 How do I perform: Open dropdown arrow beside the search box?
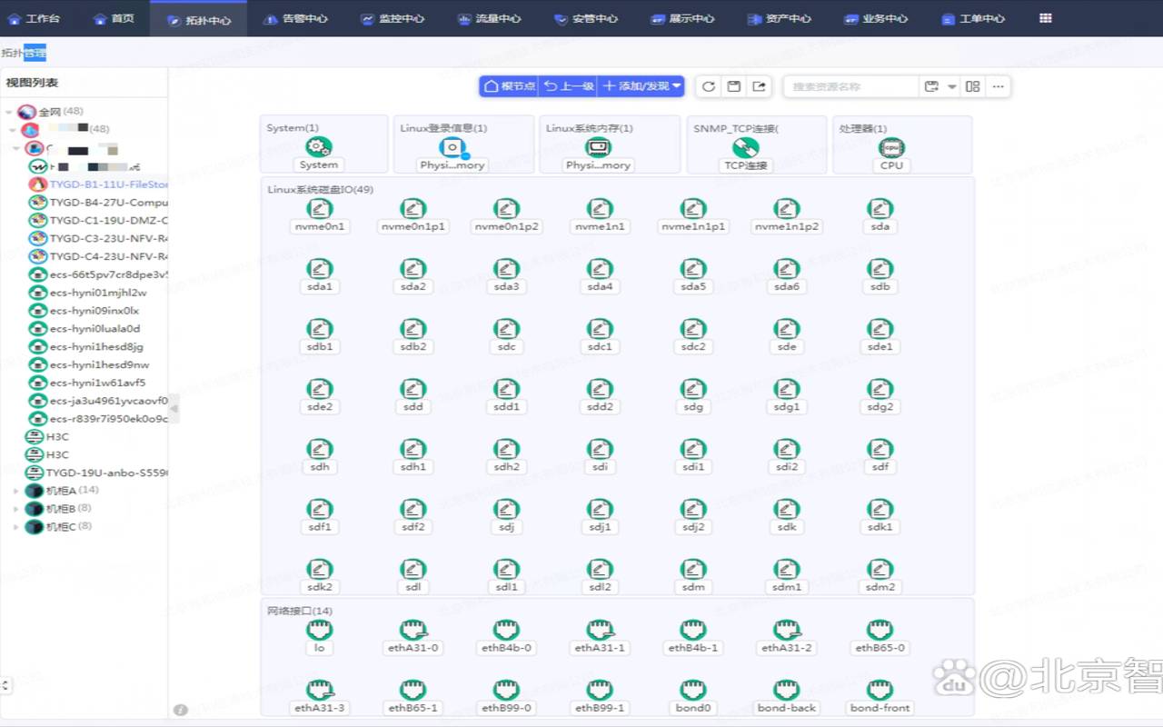(x=952, y=86)
